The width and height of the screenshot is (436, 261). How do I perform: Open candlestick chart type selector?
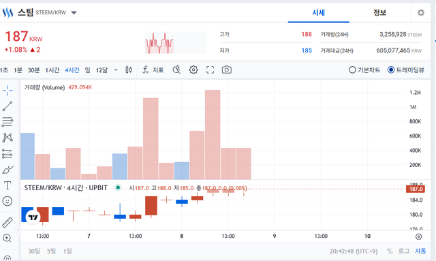pos(129,70)
